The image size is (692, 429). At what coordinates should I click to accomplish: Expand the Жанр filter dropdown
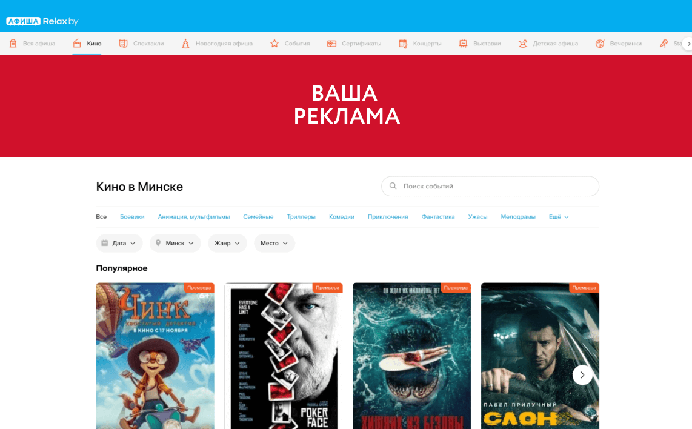(227, 243)
